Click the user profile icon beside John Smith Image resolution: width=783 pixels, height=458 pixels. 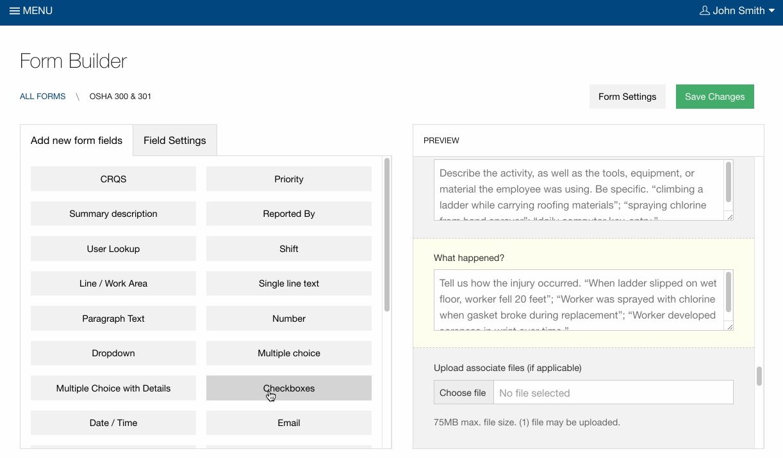tap(705, 11)
